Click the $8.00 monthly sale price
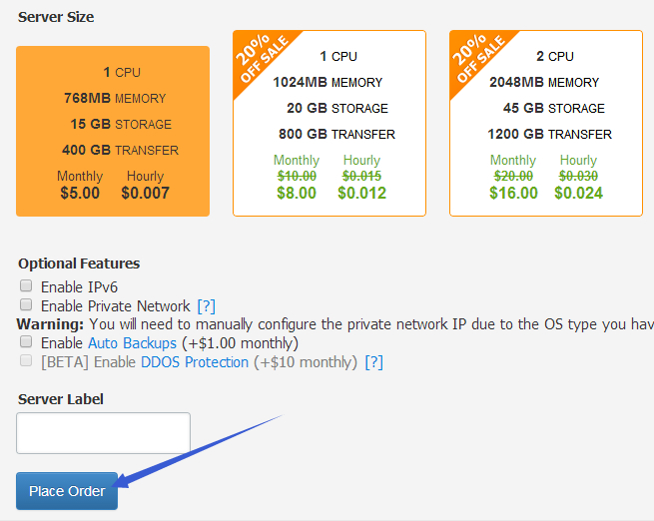 [297, 193]
